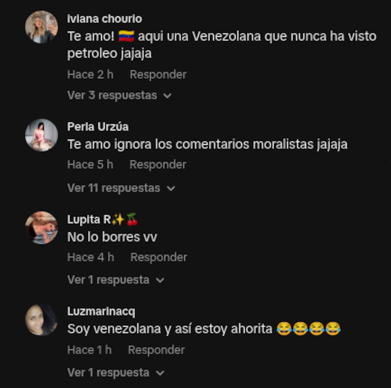The height and width of the screenshot is (388, 391).
Task: Open the Perla Urzúa username link
Action: point(98,127)
